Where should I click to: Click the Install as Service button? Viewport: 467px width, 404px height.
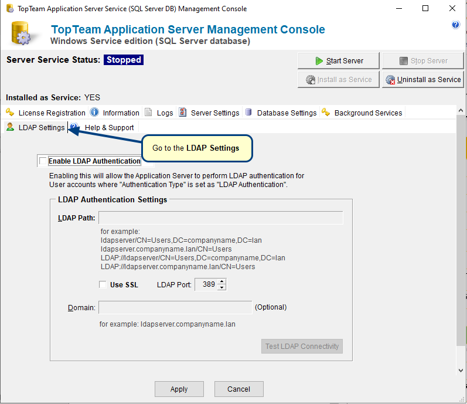pyautogui.click(x=339, y=80)
